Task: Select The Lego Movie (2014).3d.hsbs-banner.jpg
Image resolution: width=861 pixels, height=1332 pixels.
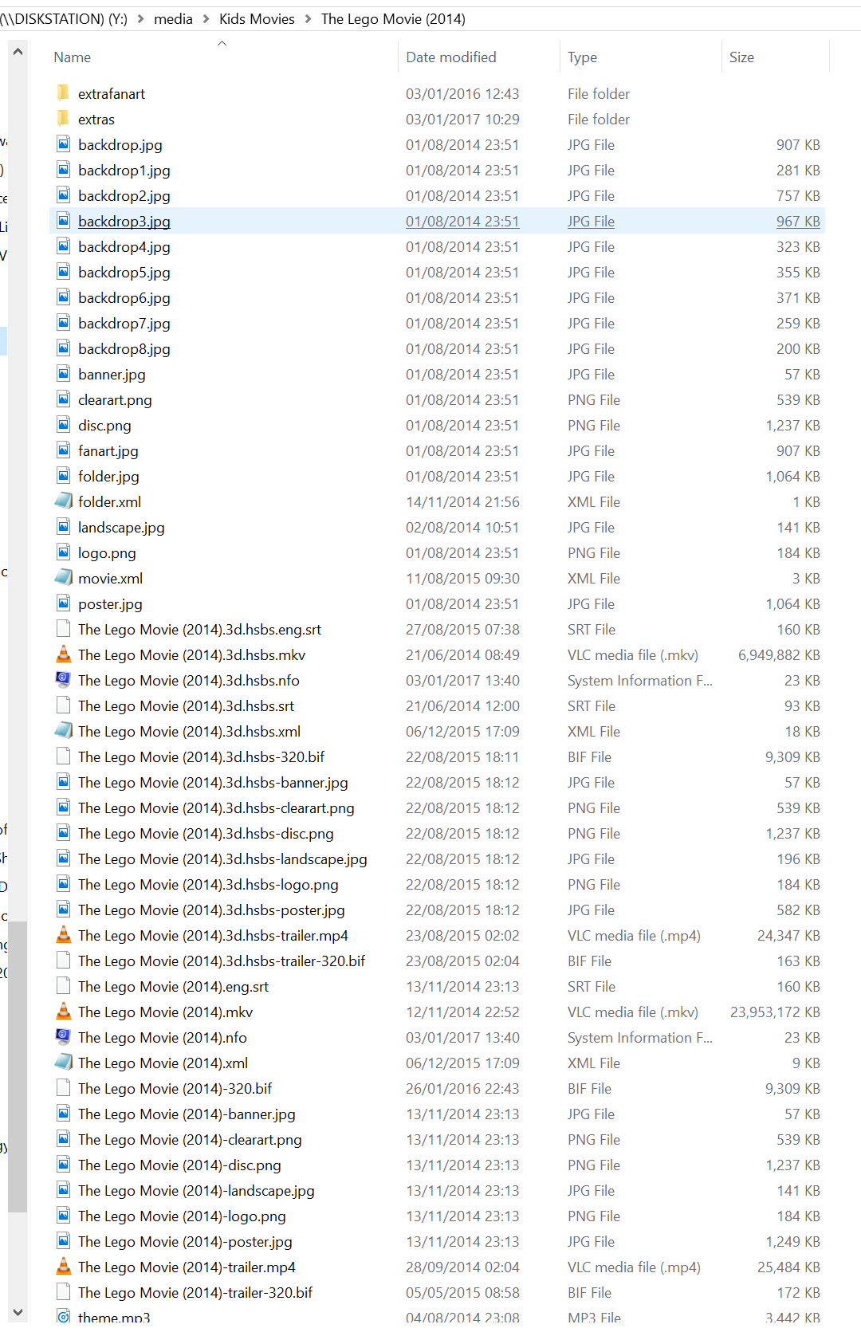Action: 213,782
